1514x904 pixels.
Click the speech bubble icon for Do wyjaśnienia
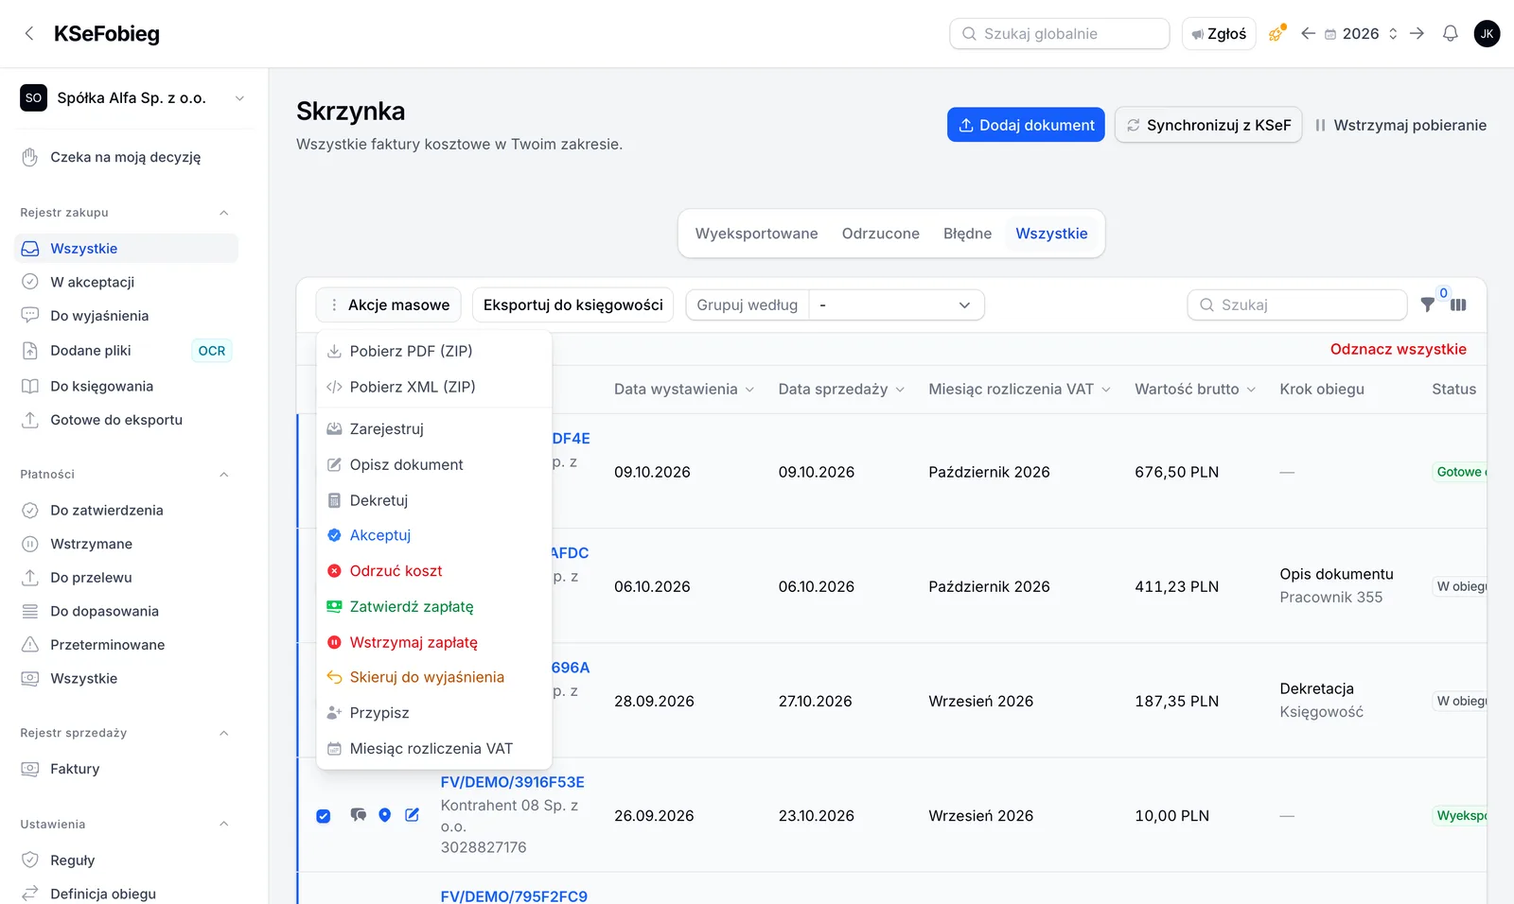(30, 316)
